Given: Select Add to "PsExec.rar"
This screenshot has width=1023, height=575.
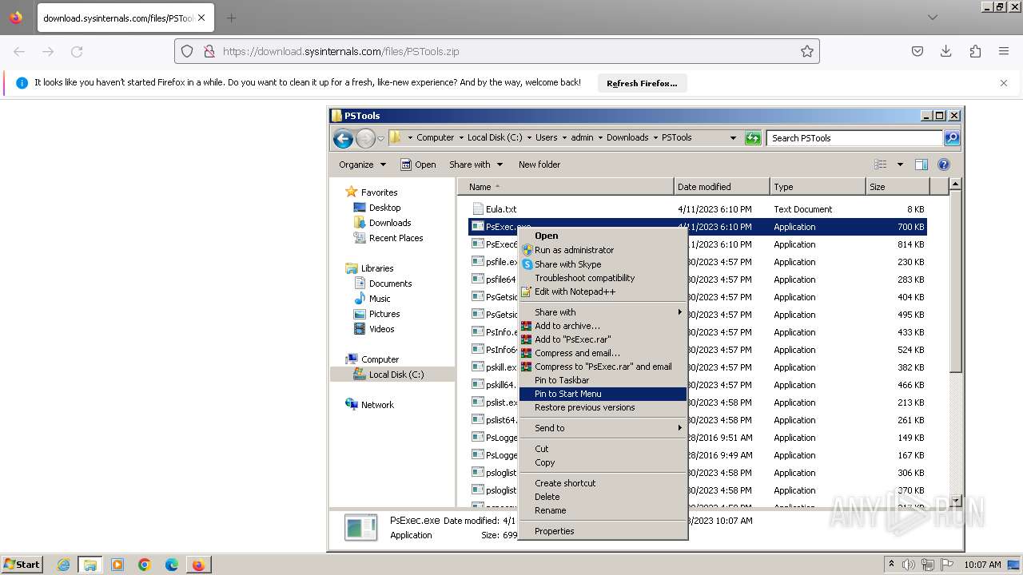Looking at the screenshot, I should (603, 339).
